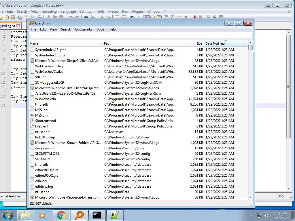This screenshot has width=295, height=221.
Task: Launch the media player taskbar icon
Action: coord(43,215)
